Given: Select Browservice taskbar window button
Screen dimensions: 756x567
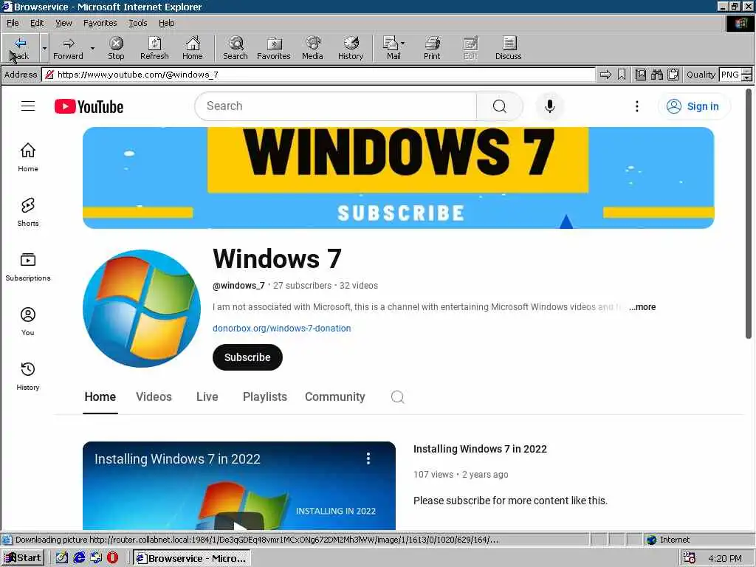Looking at the screenshot, I should tap(191, 558).
